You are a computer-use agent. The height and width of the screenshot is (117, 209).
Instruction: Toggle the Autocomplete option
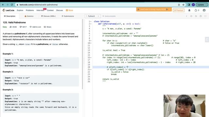pos(109,16)
